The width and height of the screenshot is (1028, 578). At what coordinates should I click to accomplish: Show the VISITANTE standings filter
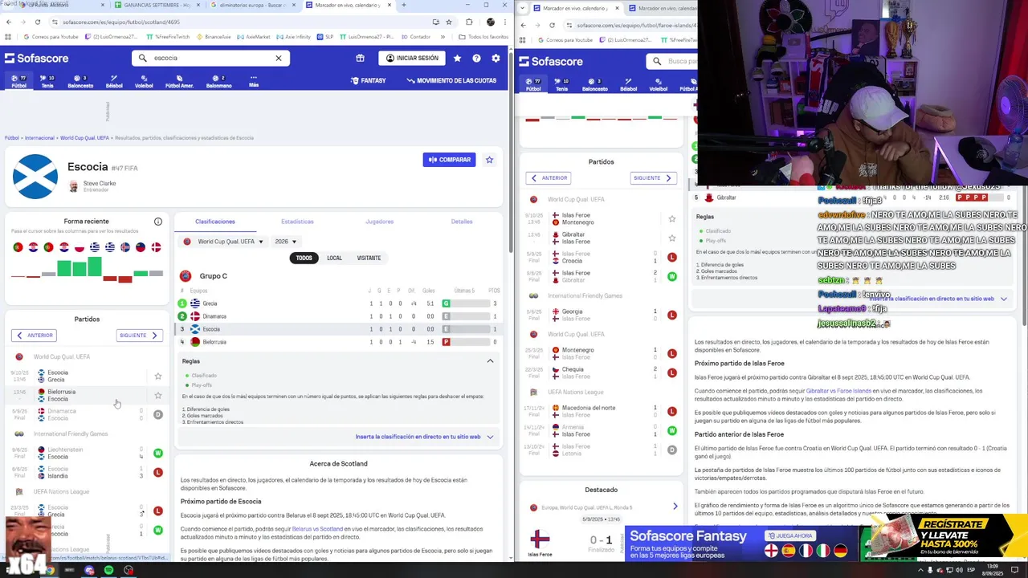click(x=369, y=258)
